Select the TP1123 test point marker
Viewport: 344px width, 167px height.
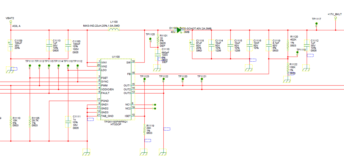(145, 80)
